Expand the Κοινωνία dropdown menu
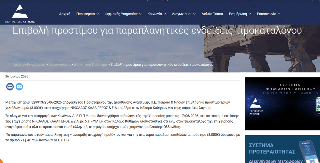The height and width of the screenshot is (163, 320). pos(157,14)
